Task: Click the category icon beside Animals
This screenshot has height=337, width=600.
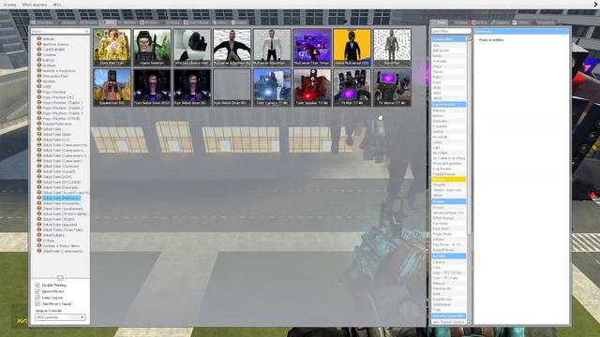Action: tap(39, 38)
